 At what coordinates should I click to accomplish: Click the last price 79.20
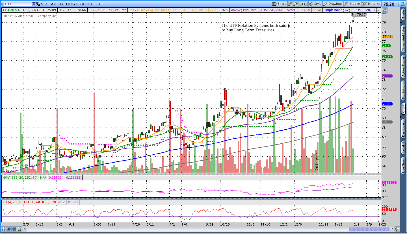[389, 4]
